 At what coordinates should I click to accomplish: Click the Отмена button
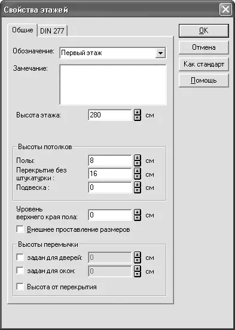pos(204,47)
